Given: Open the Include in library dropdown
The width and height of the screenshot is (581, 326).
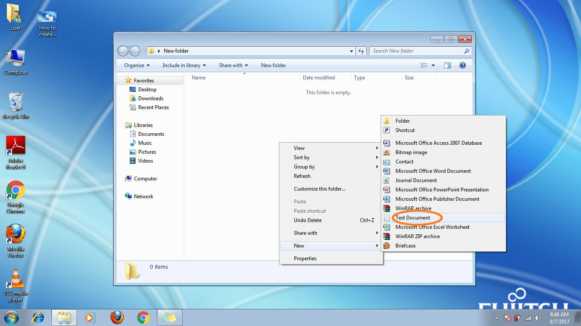Looking at the screenshot, I should [184, 65].
